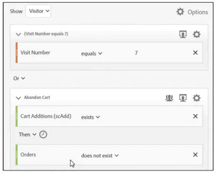Viewport: 215px width, 173px height.
Task: Collapse the Visit Number equals 7 container
Action: pyautogui.click(x=18, y=34)
